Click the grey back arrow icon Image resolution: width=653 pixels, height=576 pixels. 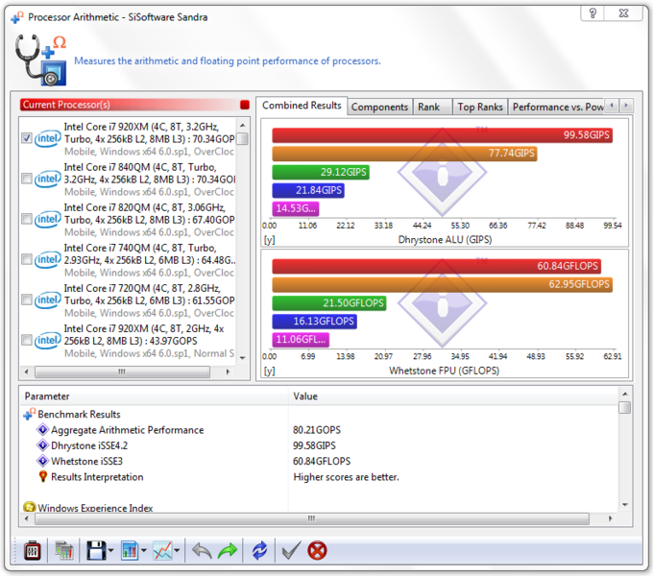click(x=201, y=550)
